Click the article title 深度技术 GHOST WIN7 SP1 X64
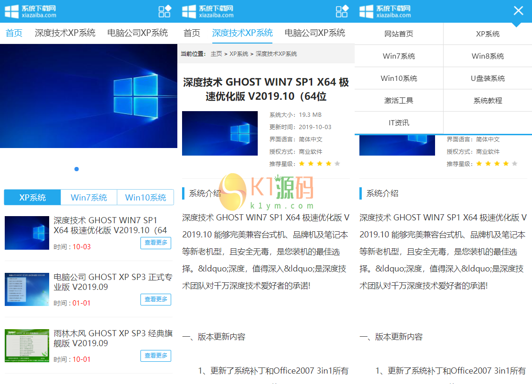Screen dimensions: 532x384 coord(266,89)
